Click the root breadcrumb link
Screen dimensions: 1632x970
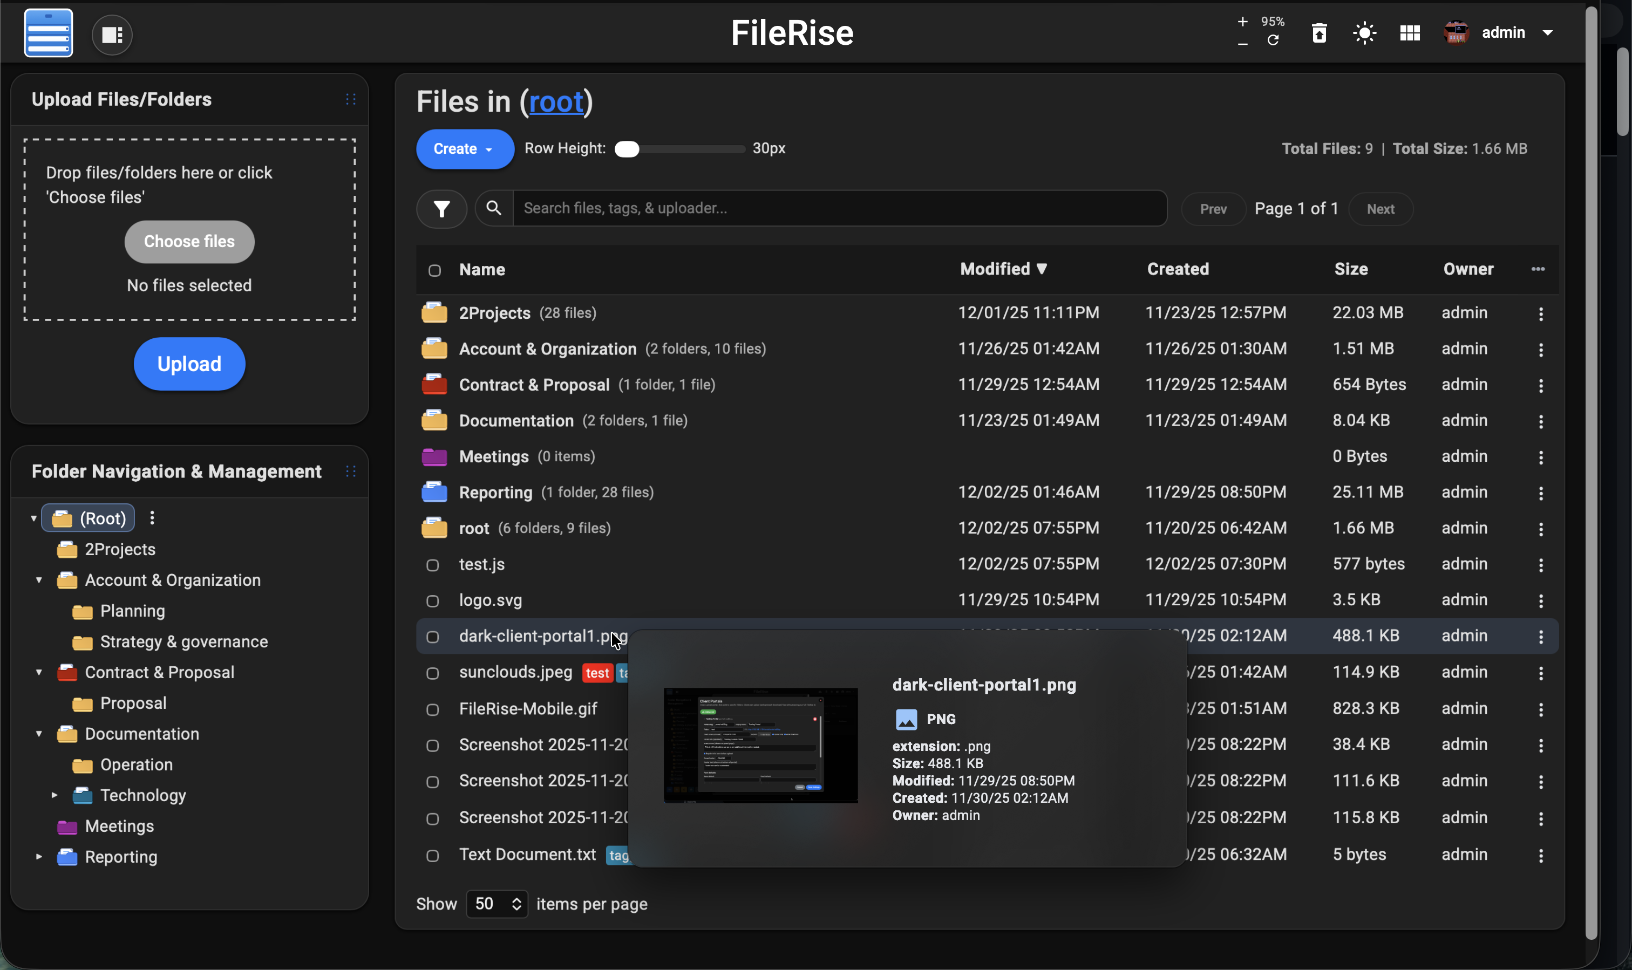pyautogui.click(x=556, y=102)
